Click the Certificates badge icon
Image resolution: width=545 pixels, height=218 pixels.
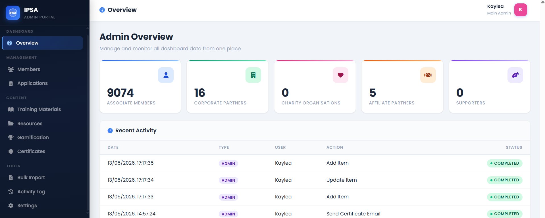[x=11, y=151]
